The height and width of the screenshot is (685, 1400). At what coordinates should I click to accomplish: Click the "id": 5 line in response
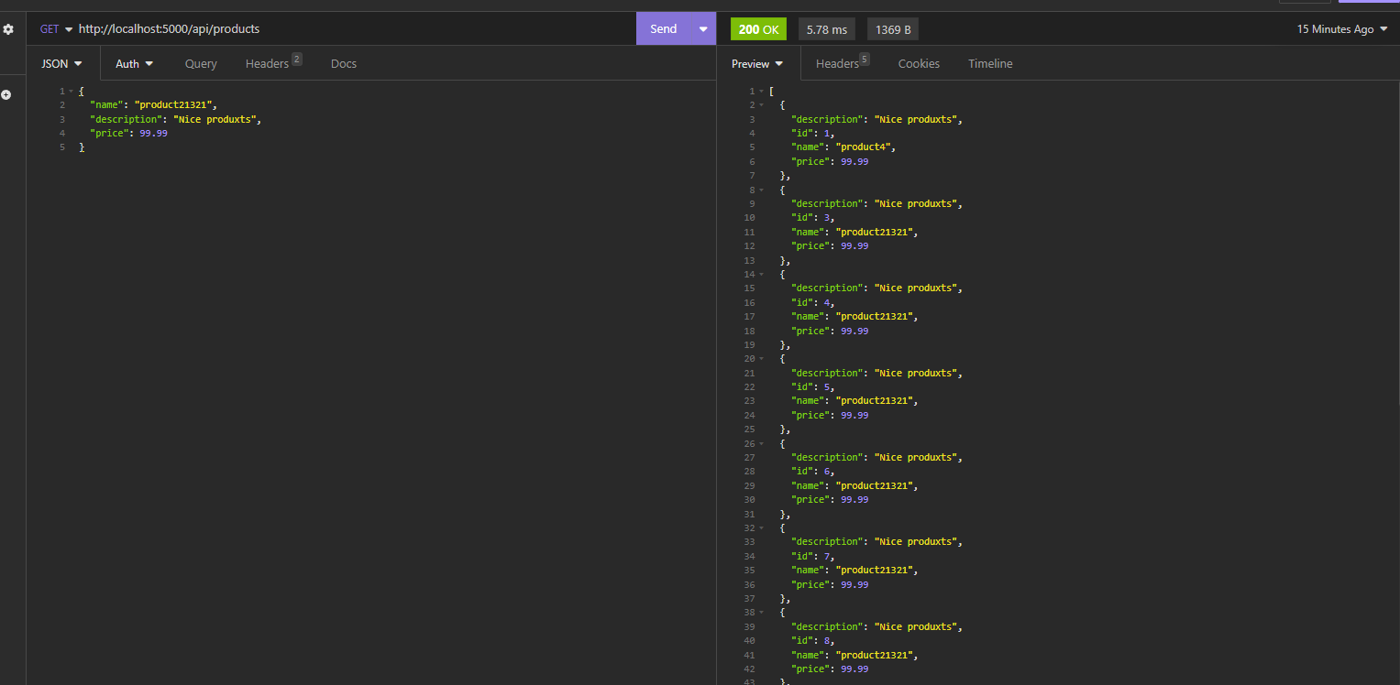pyautogui.click(x=813, y=386)
